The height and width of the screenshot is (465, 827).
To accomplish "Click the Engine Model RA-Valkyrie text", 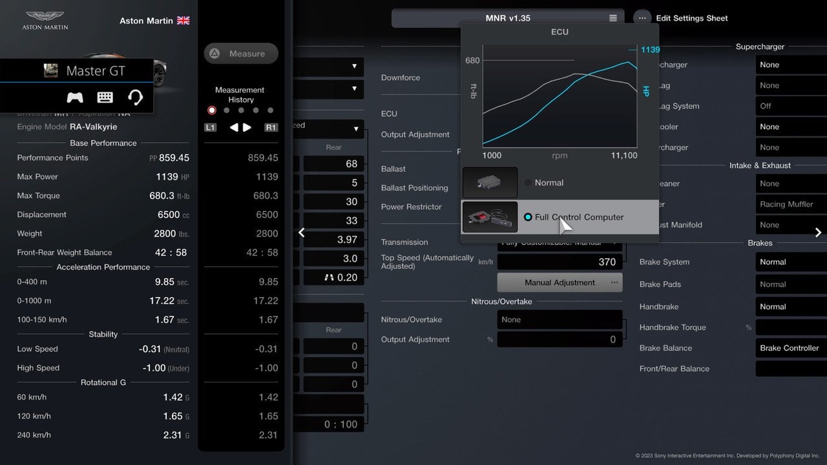I will (x=67, y=127).
